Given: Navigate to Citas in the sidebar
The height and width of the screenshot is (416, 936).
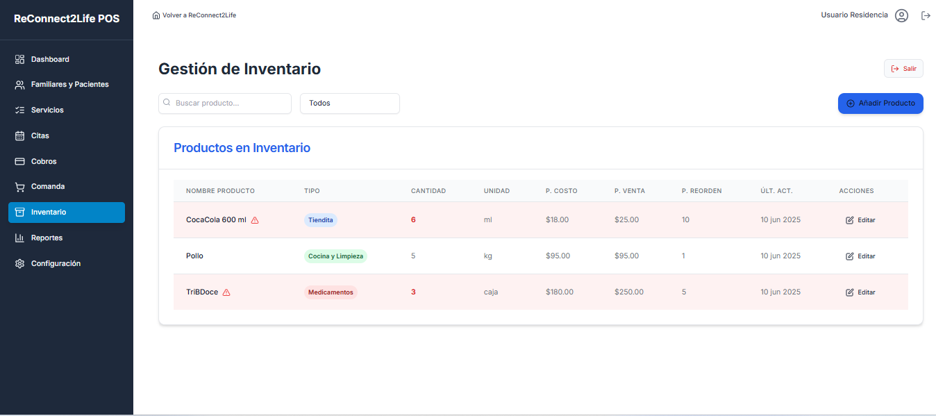Looking at the screenshot, I should (67, 136).
